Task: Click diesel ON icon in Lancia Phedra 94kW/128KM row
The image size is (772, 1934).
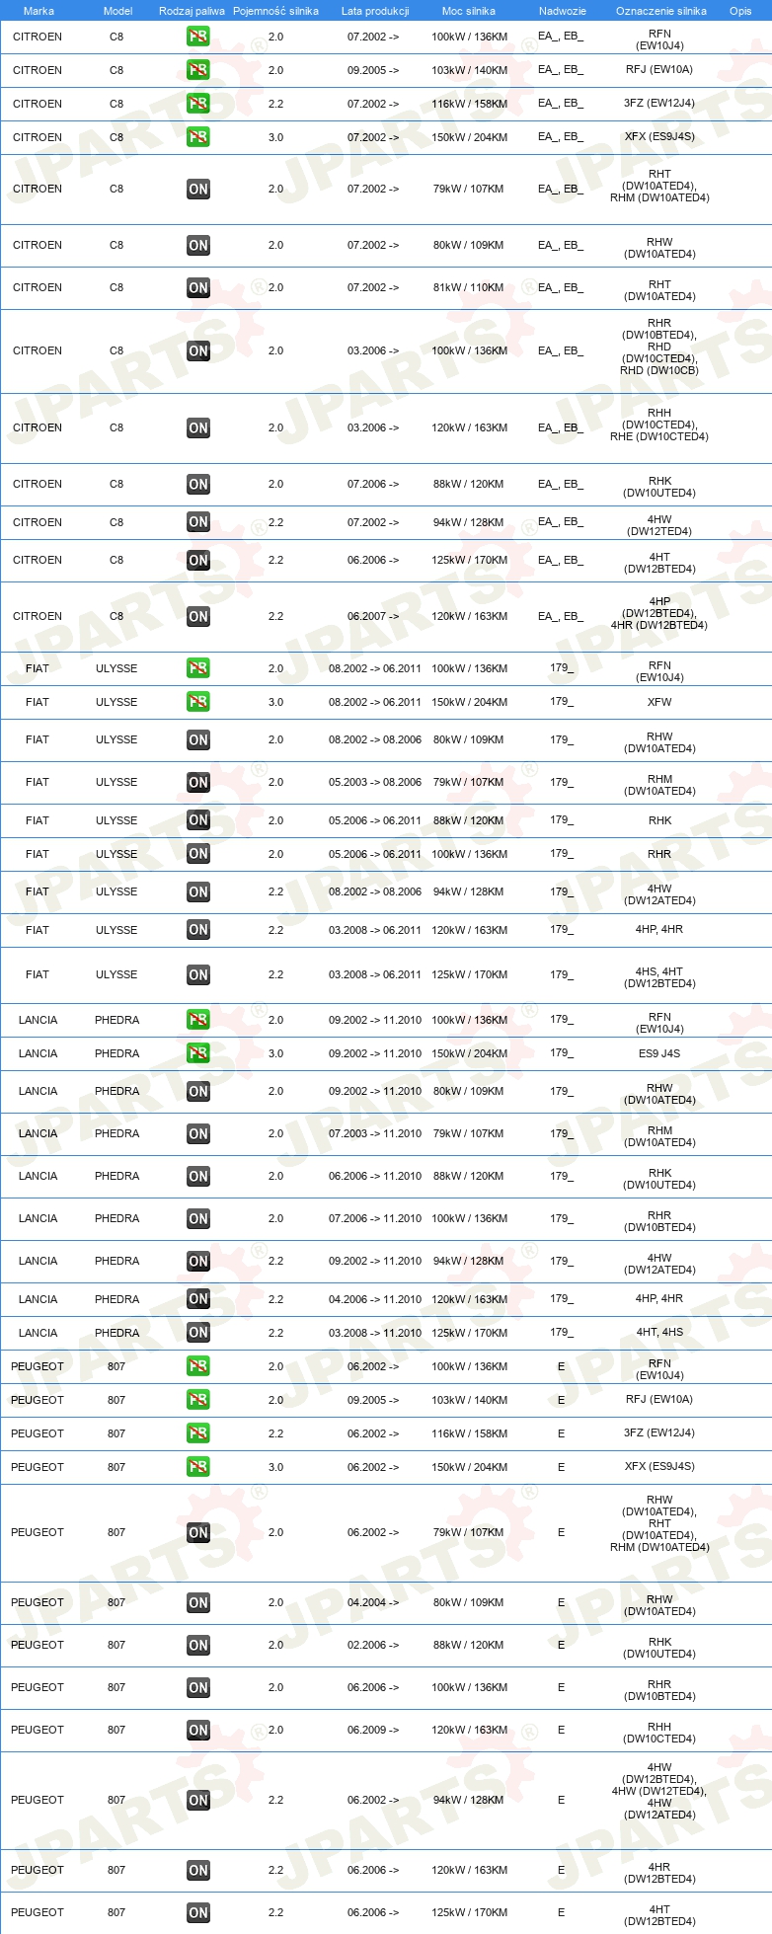Action: point(198,1261)
